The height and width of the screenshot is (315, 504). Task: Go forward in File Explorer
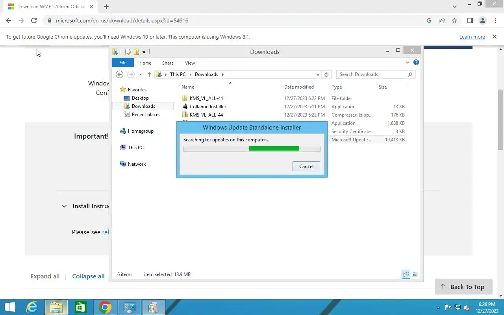(131, 74)
